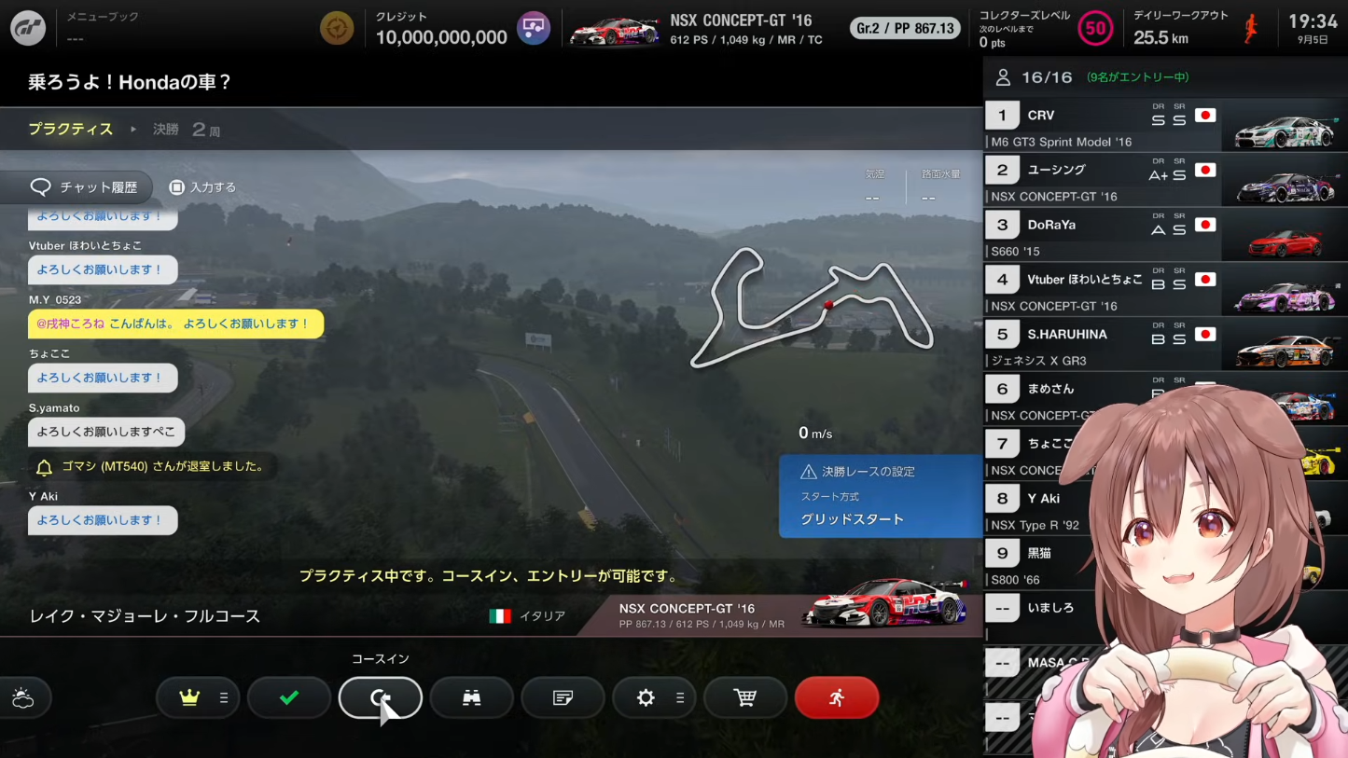The height and width of the screenshot is (758, 1348).
Task: Click the bell notification about ゴマシ leaving
Action: click(x=149, y=466)
